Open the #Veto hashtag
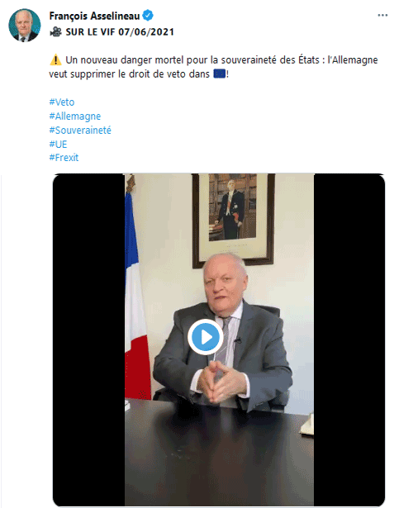Screen dimensions: 394x508 click(x=62, y=102)
